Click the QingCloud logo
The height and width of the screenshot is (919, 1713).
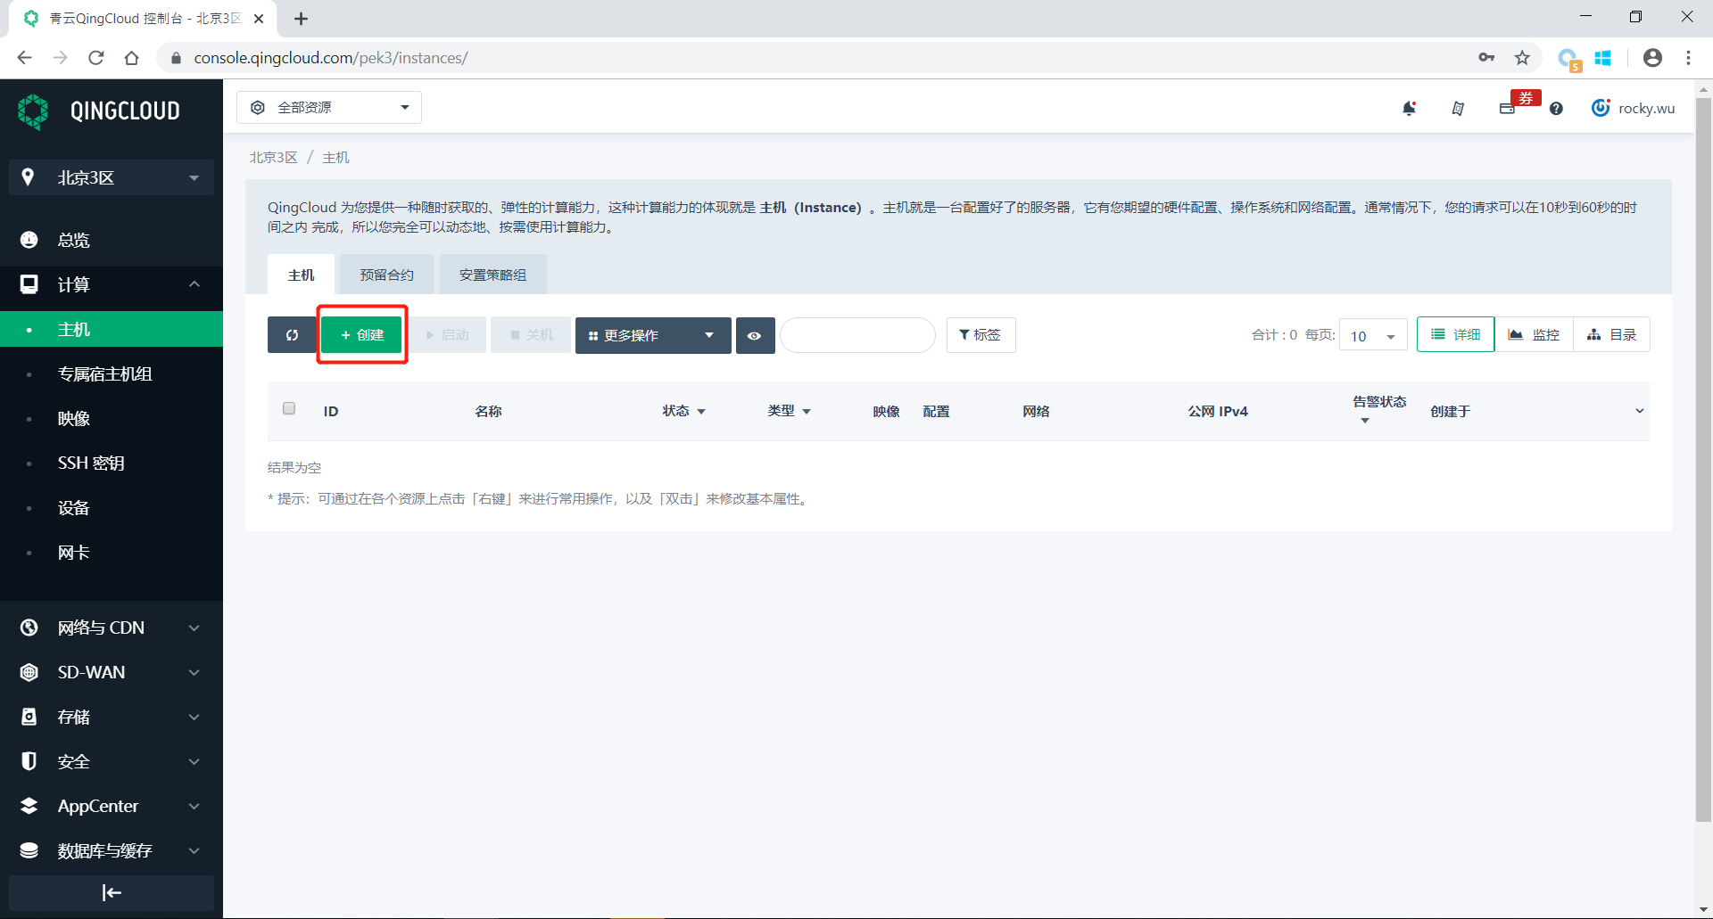coord(99,111)
